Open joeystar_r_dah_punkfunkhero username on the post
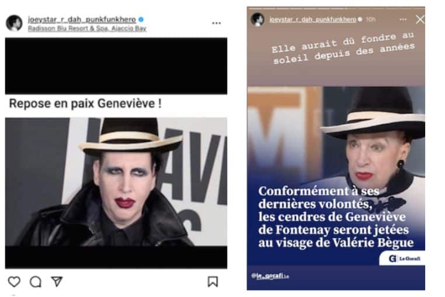 82,20
